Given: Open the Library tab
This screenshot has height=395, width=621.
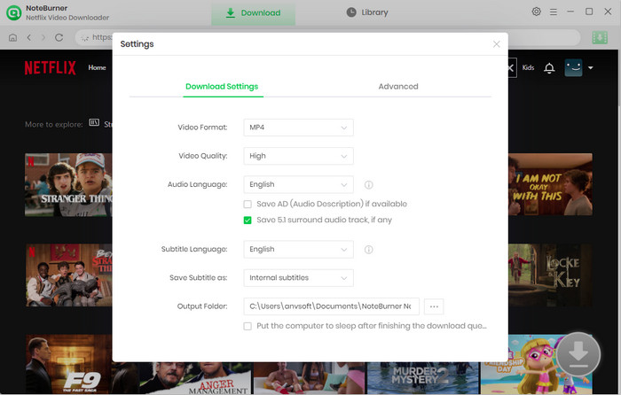Looking at the screenshot, I should pos(367,12).
